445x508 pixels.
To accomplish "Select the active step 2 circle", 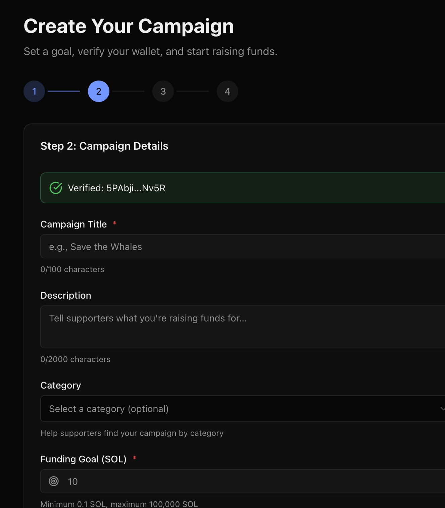I will click(99, 91).
